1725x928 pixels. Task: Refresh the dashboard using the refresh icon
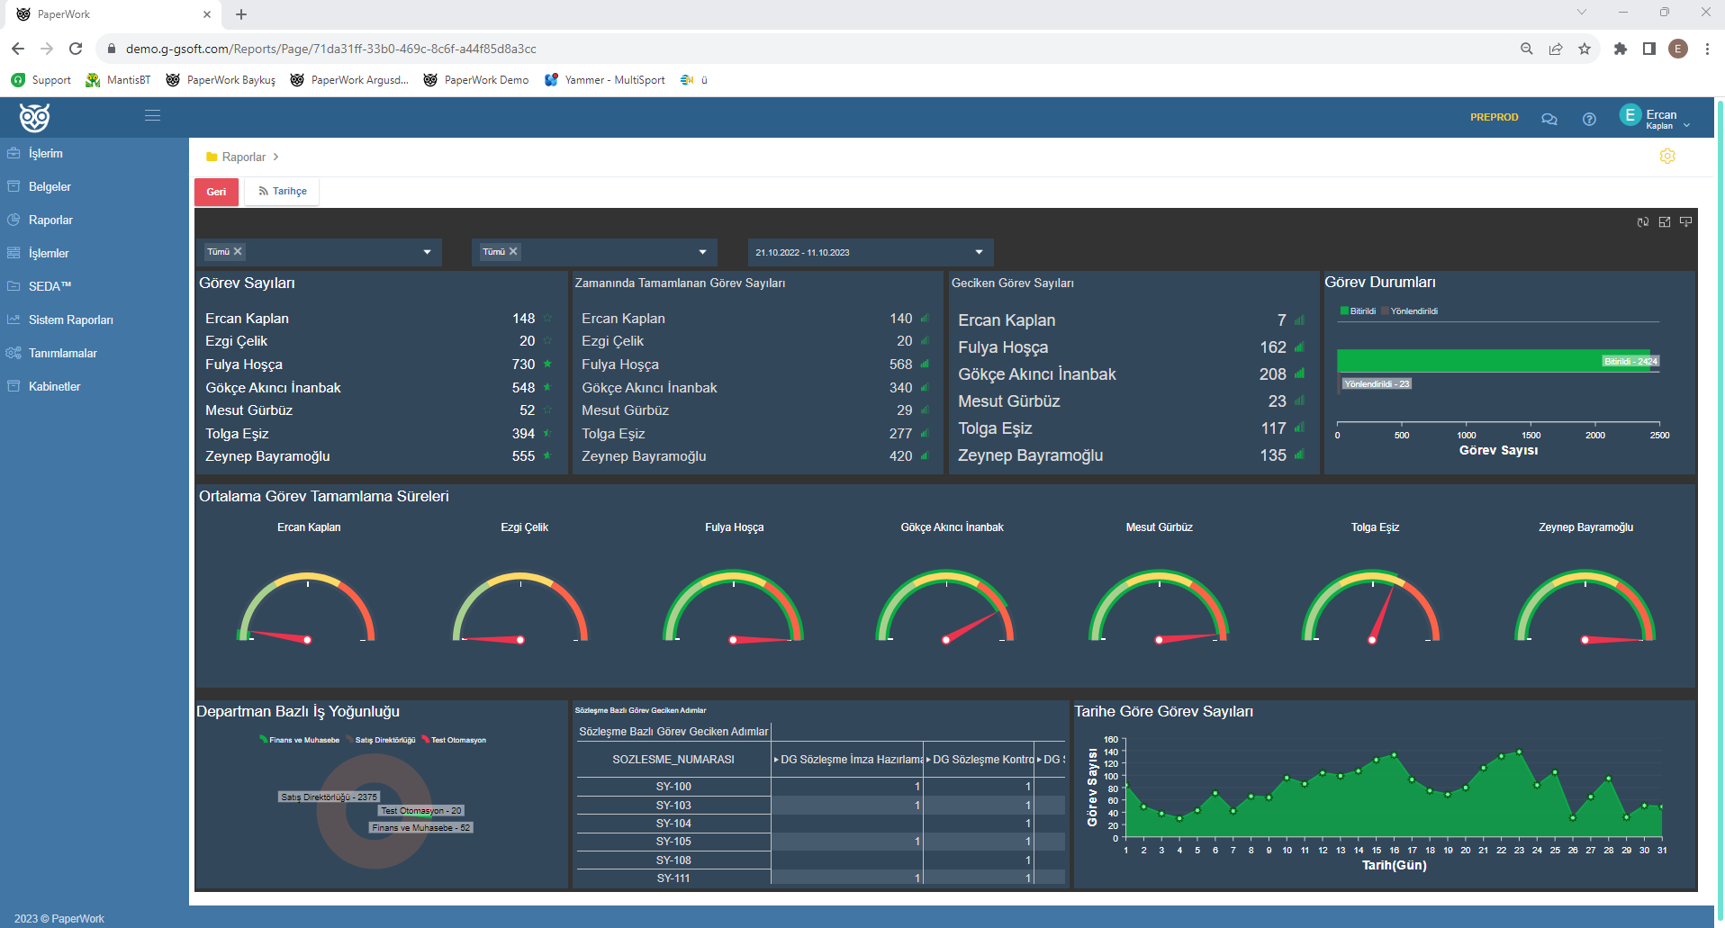click(x=1642, y=222)
